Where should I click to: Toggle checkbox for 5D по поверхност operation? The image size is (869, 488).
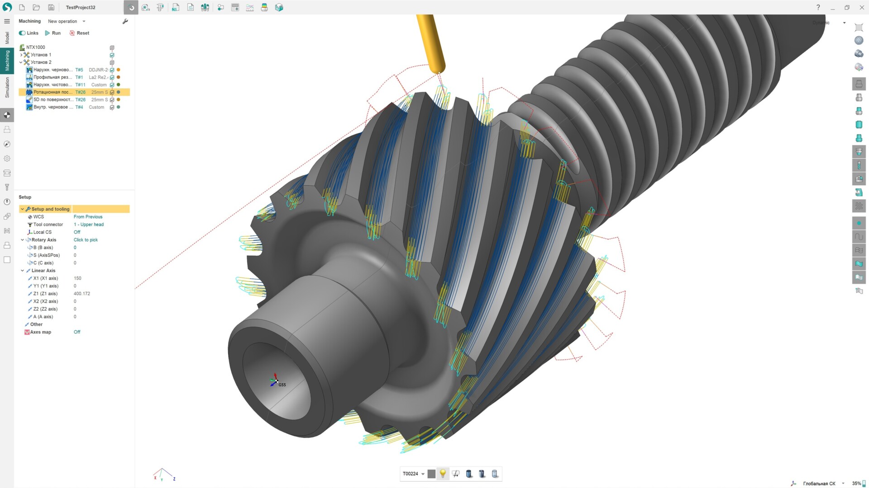click(x=112, y=100)
